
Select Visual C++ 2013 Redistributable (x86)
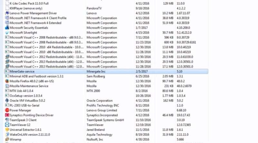coord(47,67)
